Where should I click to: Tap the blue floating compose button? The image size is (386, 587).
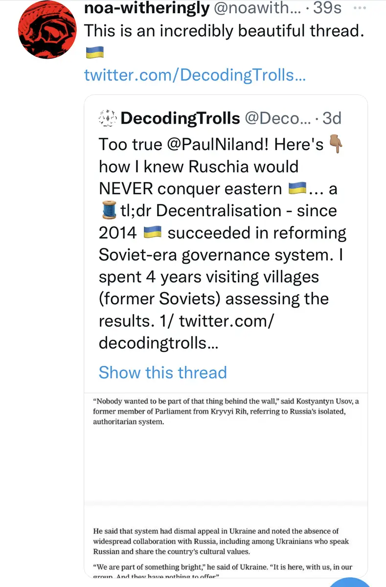point(351,582)
